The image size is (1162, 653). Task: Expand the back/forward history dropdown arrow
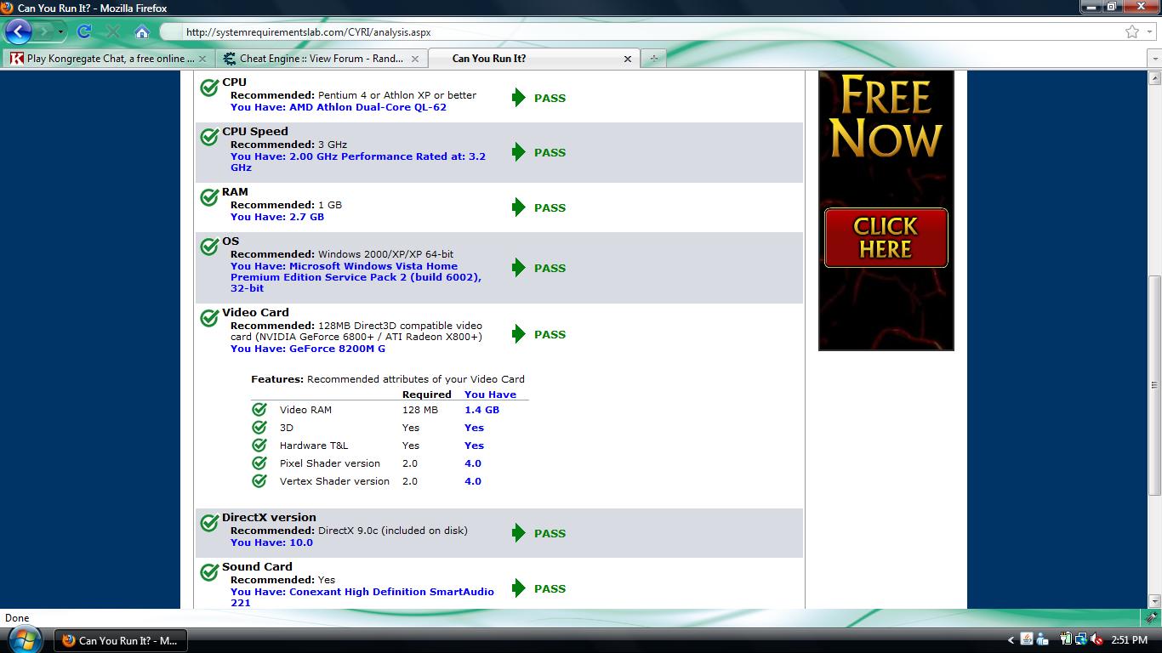pos(60,32)
